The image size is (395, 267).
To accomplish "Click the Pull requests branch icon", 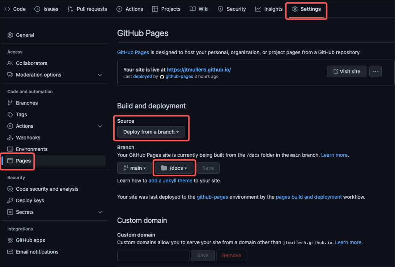I will (70, 9).
